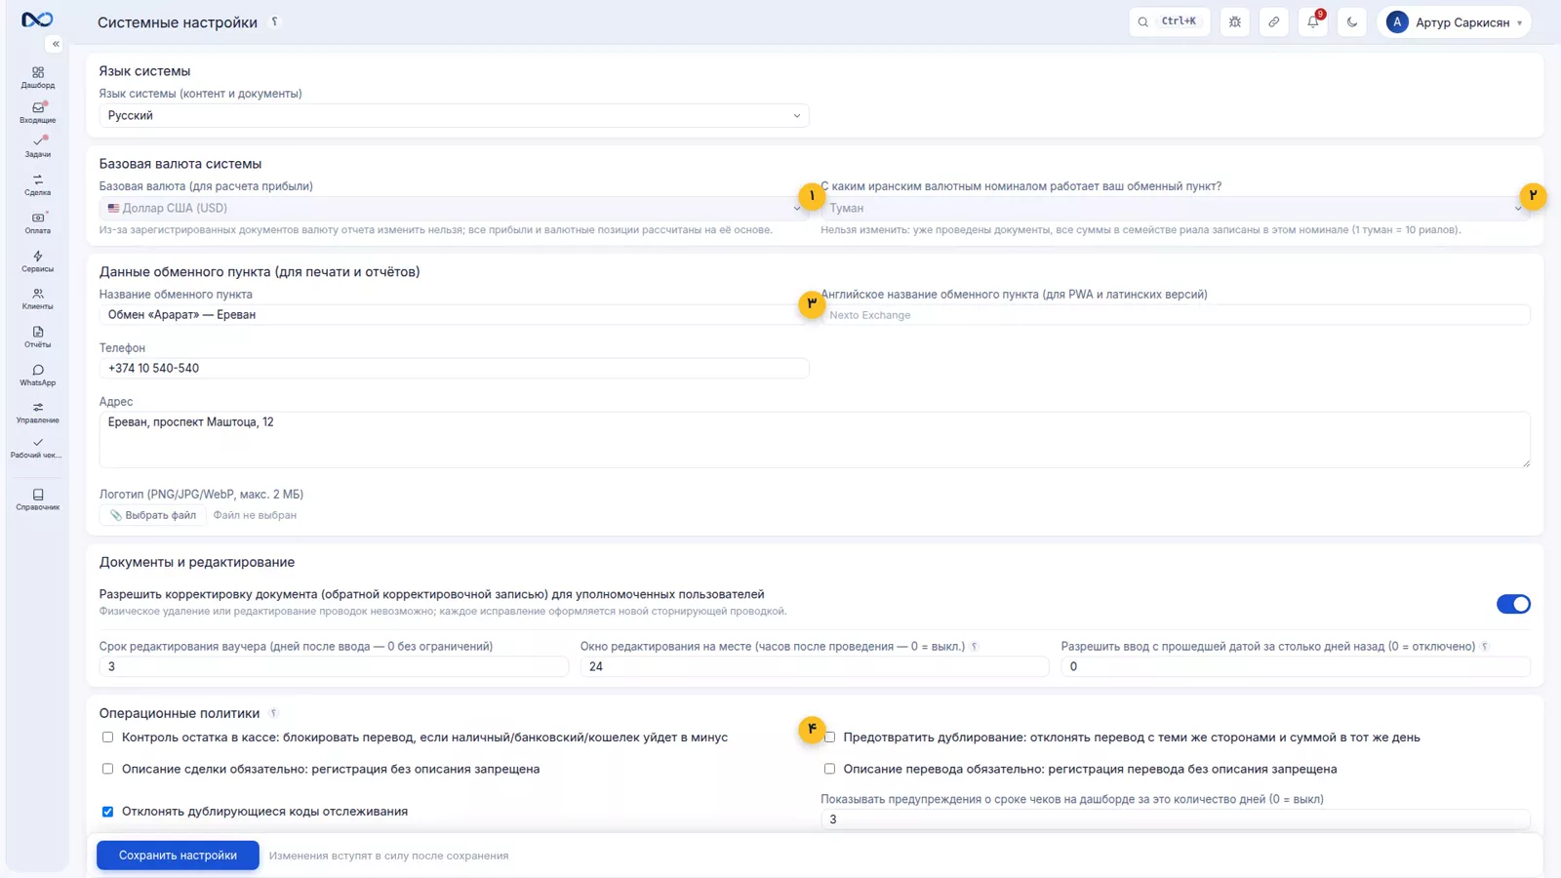Viewport: 1561px width, 878px height.
Task: Open the Рабочий чек sidebar item
Action: click(x=37, y=448)
